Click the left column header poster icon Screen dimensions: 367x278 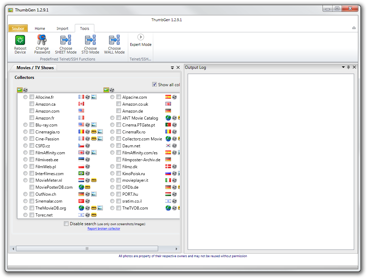point(20,90)
